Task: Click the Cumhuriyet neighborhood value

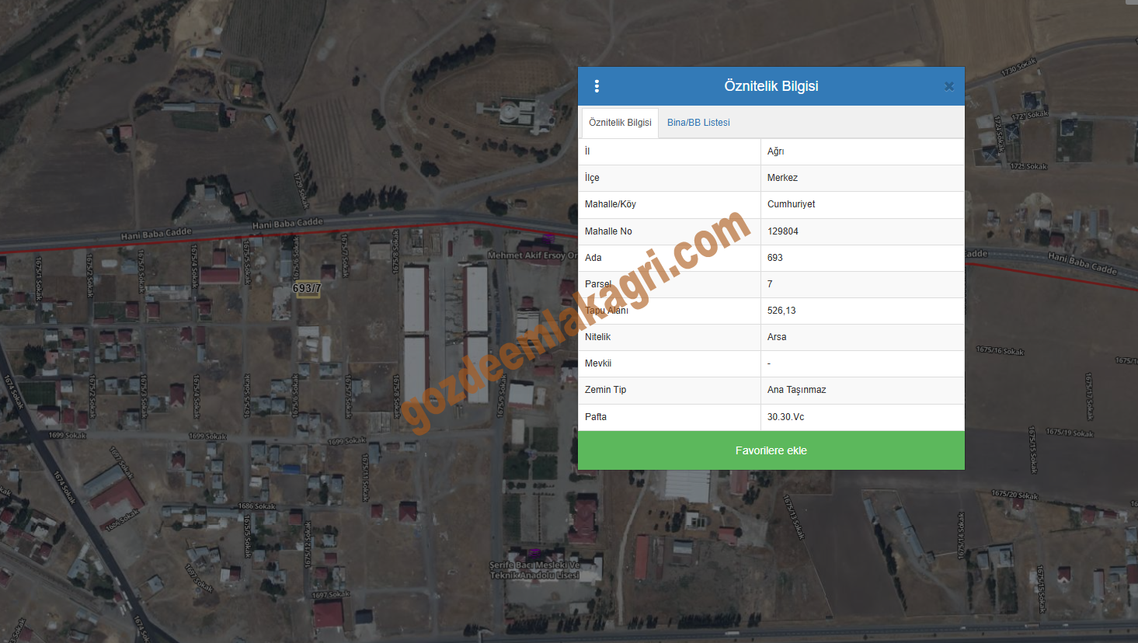Action: click(791, 204)
